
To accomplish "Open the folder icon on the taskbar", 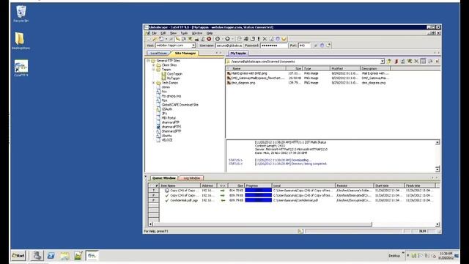I will [x=64, y=256].
